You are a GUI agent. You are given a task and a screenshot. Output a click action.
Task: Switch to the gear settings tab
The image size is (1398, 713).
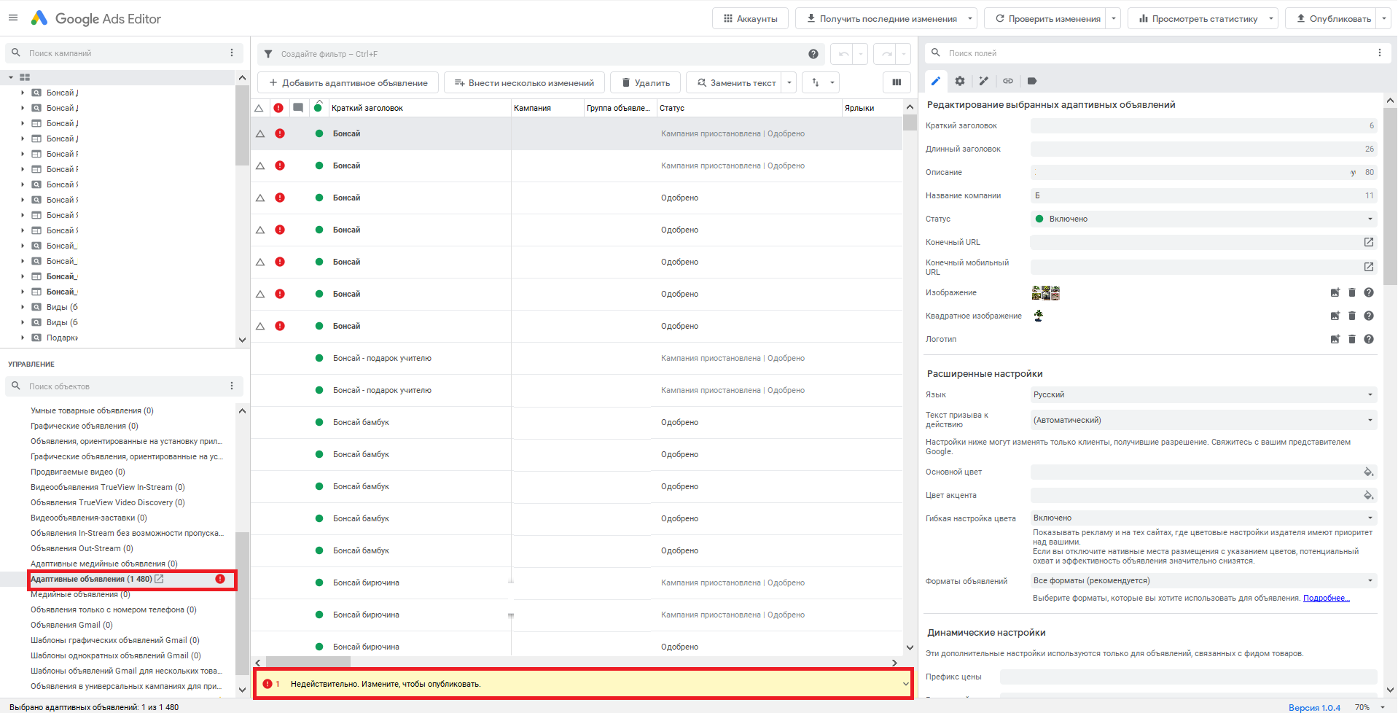(959, 81)
